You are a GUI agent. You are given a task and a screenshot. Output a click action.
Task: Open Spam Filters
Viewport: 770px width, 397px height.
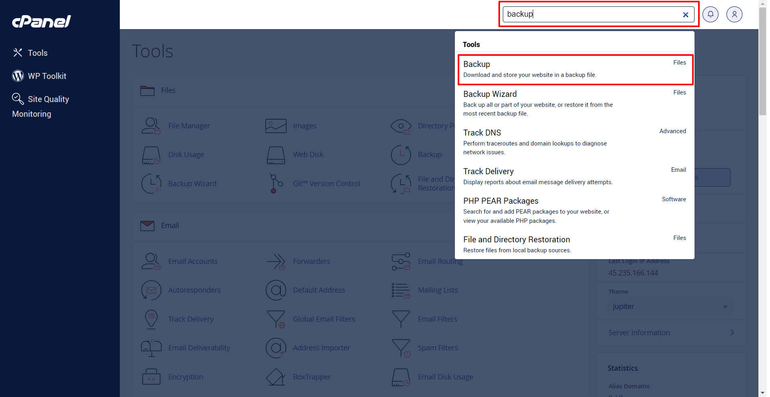[438, 348]
